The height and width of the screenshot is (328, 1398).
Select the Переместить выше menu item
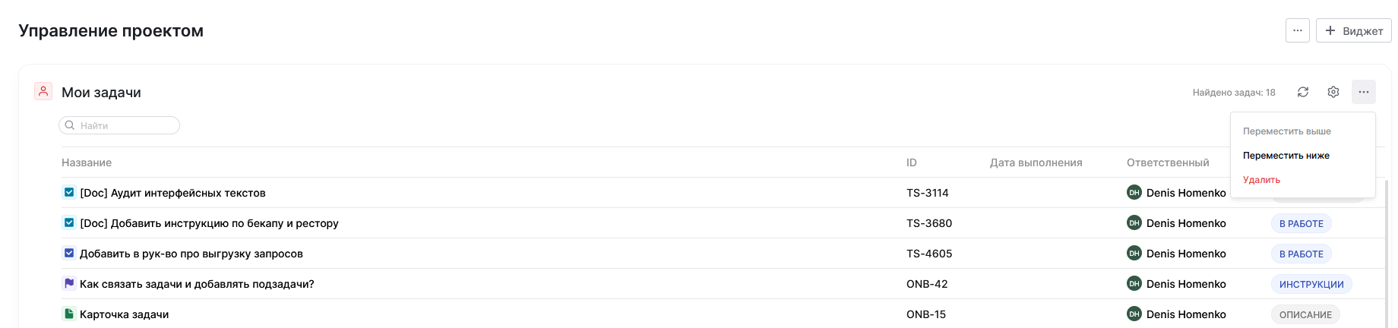pos(1287,131)
